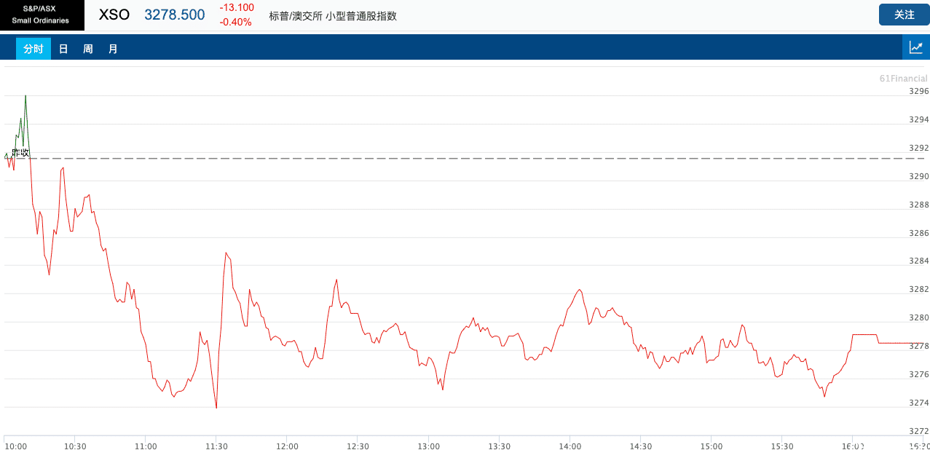930x458 pixels.
Task: Switch to the 日 daily tab
Action: tap(63, 49)
